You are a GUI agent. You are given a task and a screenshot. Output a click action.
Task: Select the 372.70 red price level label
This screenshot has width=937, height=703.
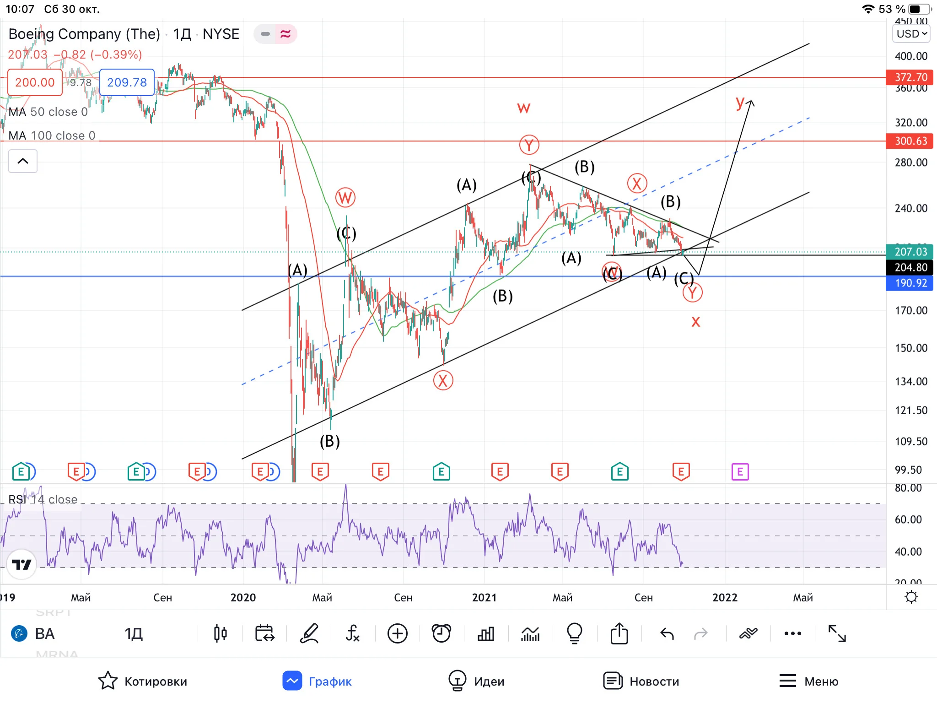(909, 77)
